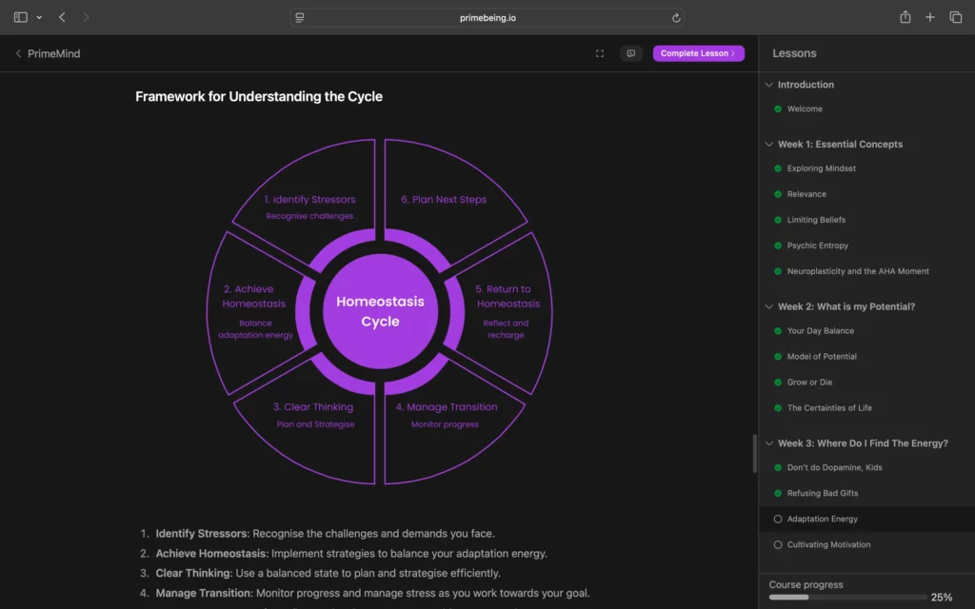Return to PrimeMind via back link
Viewport: 975px width, 609px height.
coord(48,54)
